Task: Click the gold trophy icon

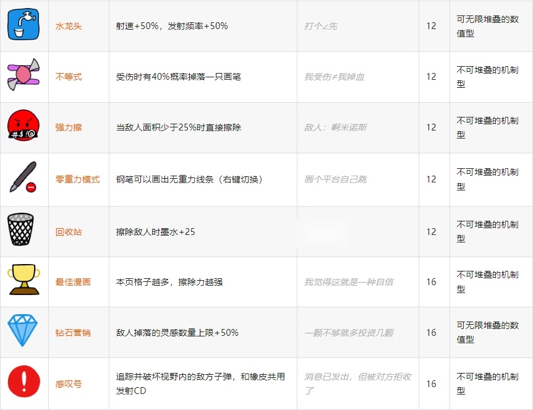Action: [23, 281]
